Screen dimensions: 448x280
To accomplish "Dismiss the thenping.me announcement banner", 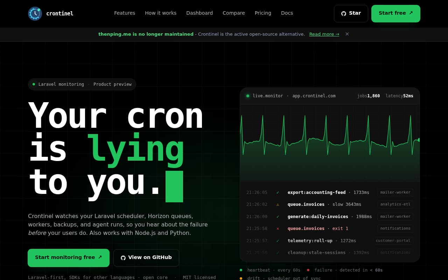I will (x=347, y=34).
